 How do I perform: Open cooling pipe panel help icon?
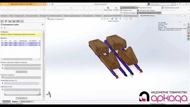pyautogui.click(x=42, y=24)
